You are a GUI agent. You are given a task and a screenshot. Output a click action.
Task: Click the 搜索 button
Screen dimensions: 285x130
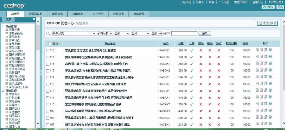(x=205, y=34)
